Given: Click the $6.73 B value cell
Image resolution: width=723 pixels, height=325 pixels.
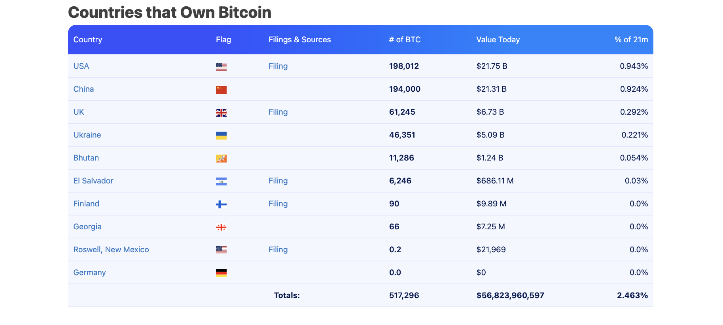Looking at the screenshot, I should pyautogui.click(x=490, y=112).
